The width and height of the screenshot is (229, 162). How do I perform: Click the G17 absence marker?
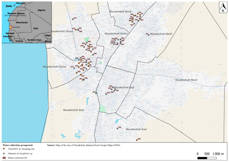coord(74,68)
